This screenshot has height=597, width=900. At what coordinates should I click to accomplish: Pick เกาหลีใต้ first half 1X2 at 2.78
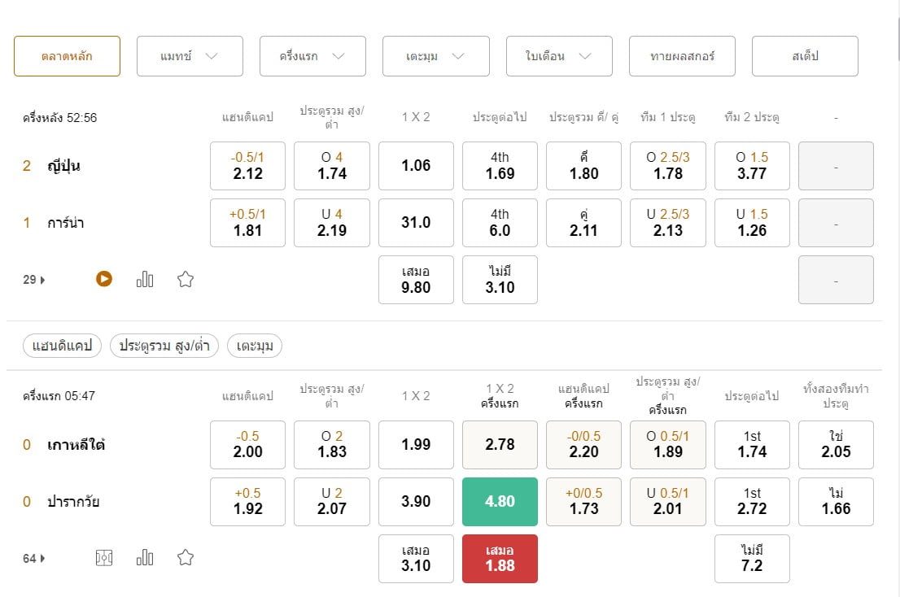pos(500,445)
